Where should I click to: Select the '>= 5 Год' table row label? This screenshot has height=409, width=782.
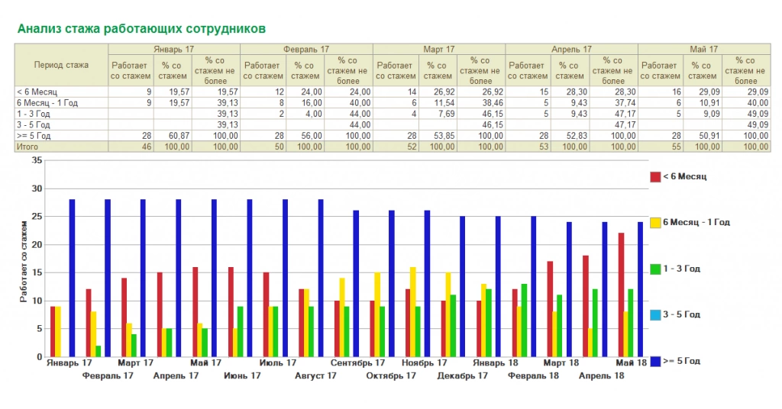pos(34,136)
